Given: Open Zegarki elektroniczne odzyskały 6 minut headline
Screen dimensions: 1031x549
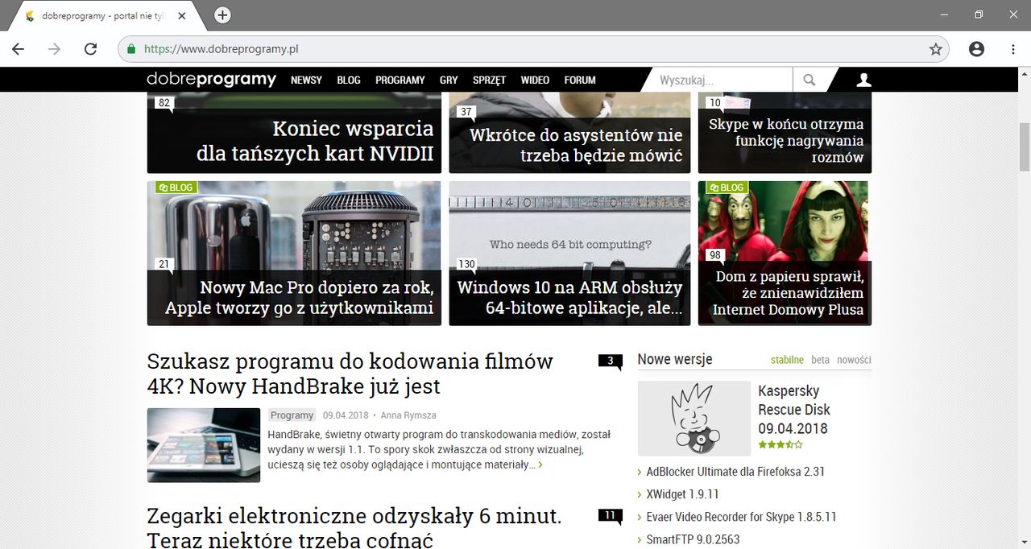Looking at the screenshot, I should point(354,528).
